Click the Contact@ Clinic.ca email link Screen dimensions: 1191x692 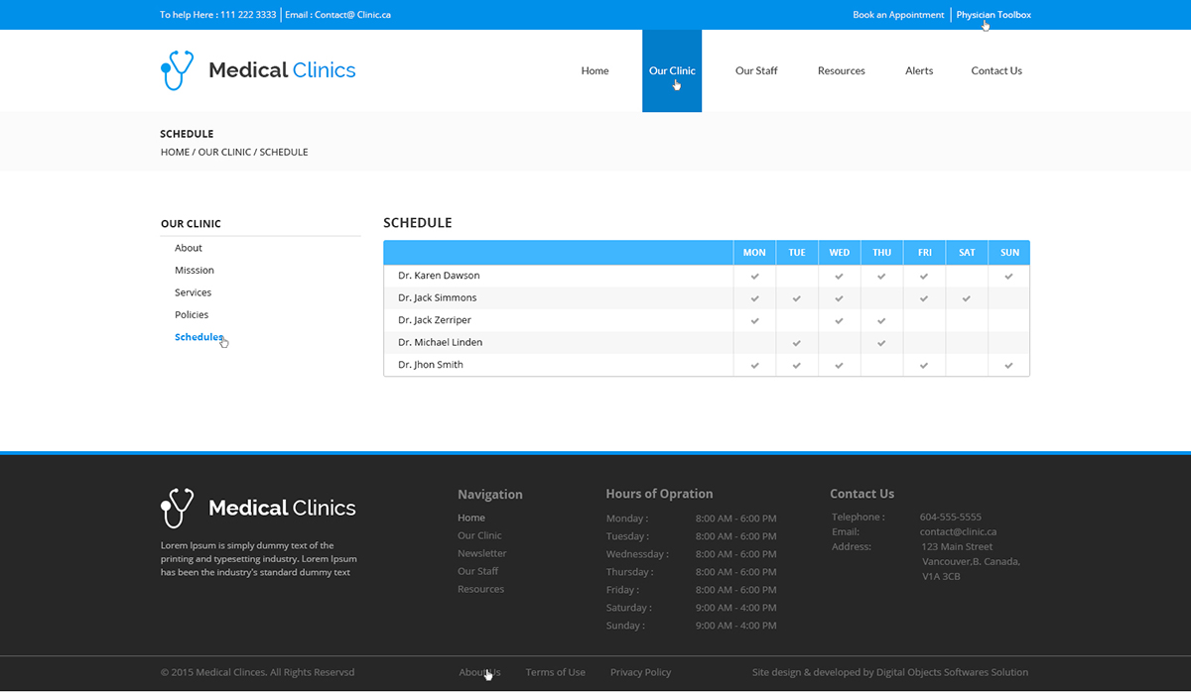click(353, 14)
